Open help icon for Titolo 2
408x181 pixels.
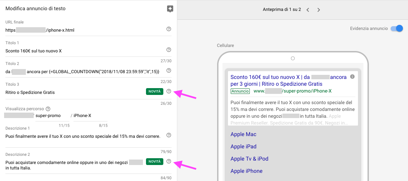pos(169,70)
